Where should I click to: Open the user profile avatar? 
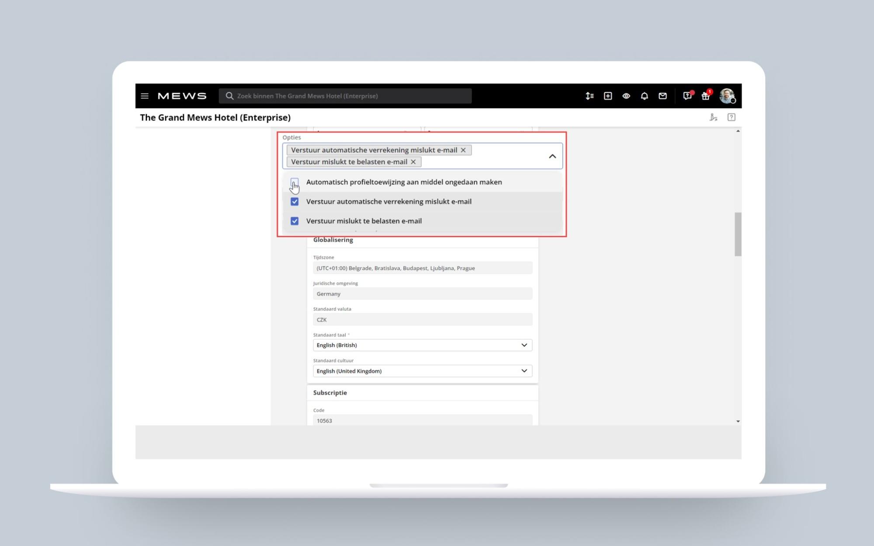pyautogui.click(x=727, y=96)
